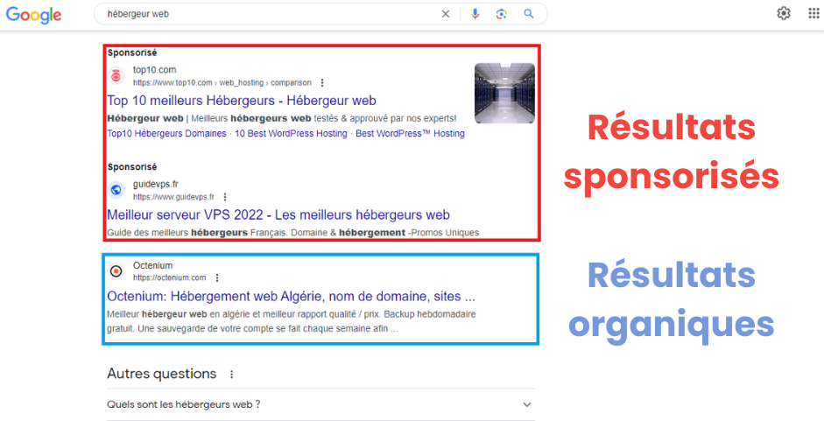824x421 pixels.
Task: Open Google Lens image search icon
Action: tap(502, 14)
